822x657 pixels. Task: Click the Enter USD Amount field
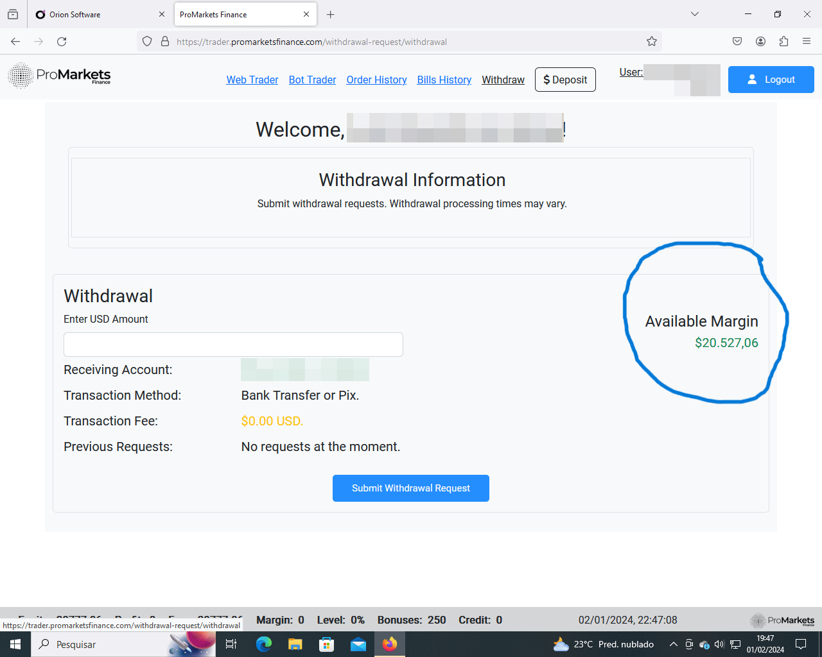coord(233,345)
